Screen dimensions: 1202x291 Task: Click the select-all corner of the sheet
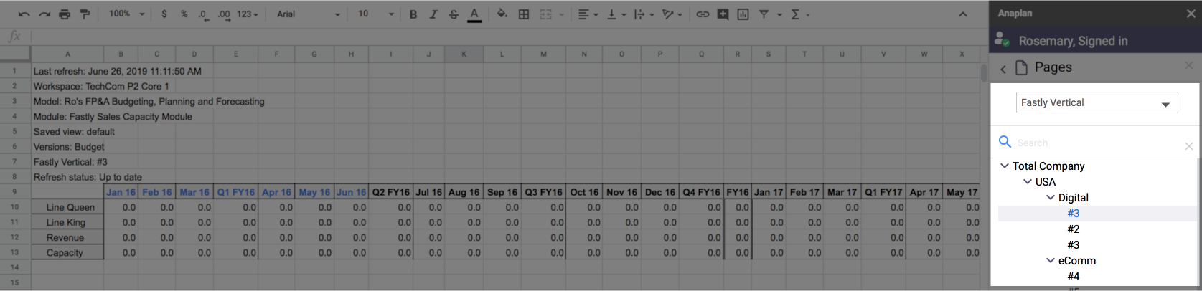click(x=15, y=54)
